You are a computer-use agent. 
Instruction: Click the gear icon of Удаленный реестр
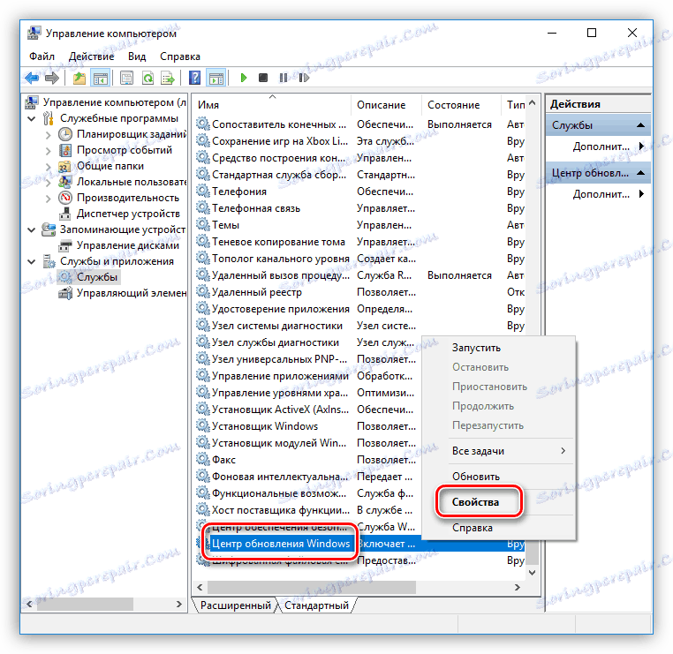(202, 291)
